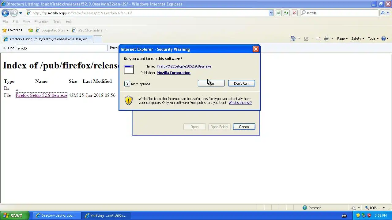Click the browser Forward arrow button

14,13
